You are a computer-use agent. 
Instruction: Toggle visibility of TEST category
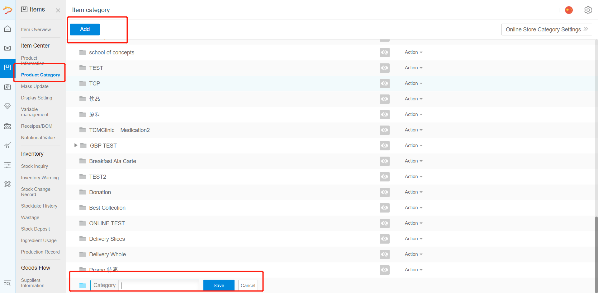[x=385, y=68]
